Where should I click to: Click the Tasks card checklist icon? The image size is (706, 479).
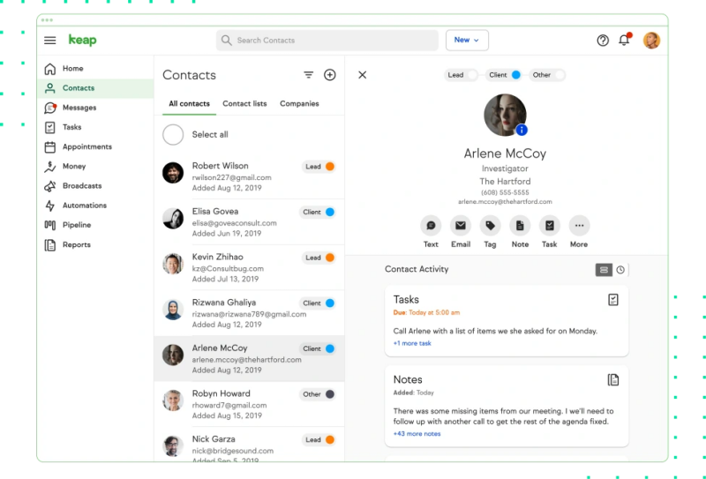[612, 300]
